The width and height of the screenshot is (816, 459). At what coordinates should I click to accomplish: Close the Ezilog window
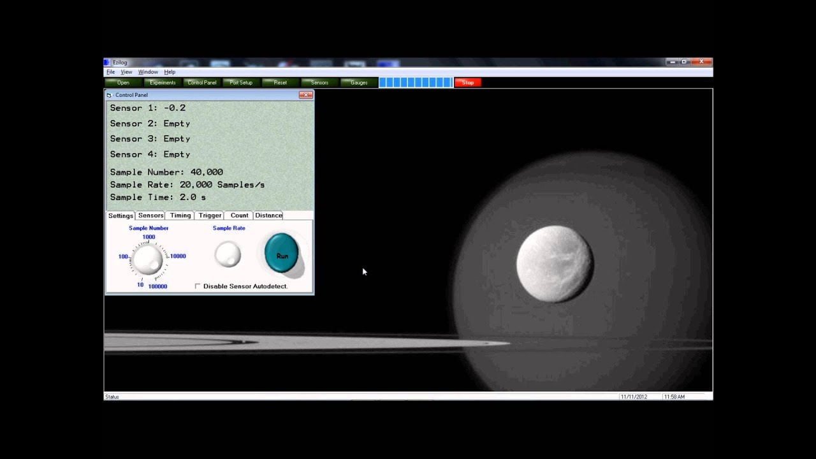(x=701, y=62)
